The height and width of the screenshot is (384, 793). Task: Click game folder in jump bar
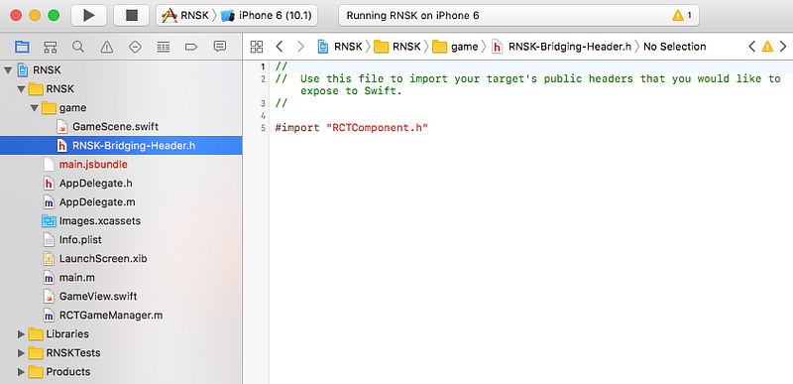[456, 47]
